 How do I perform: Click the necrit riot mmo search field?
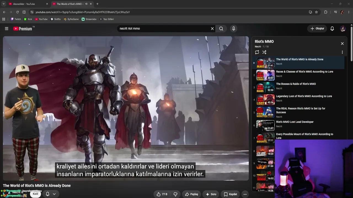pos(164,29)
